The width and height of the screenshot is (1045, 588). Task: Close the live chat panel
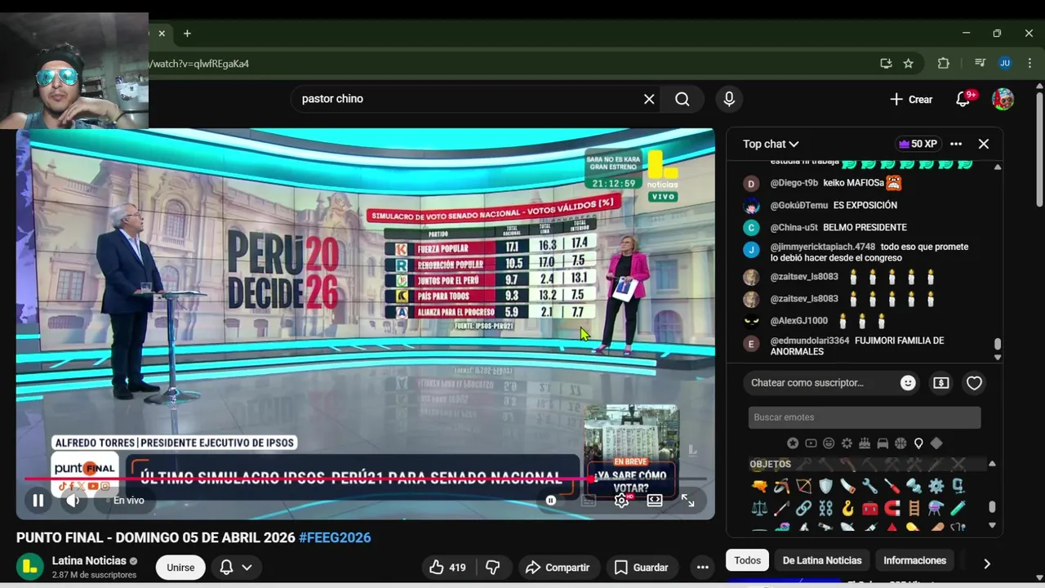coord(984,144)
